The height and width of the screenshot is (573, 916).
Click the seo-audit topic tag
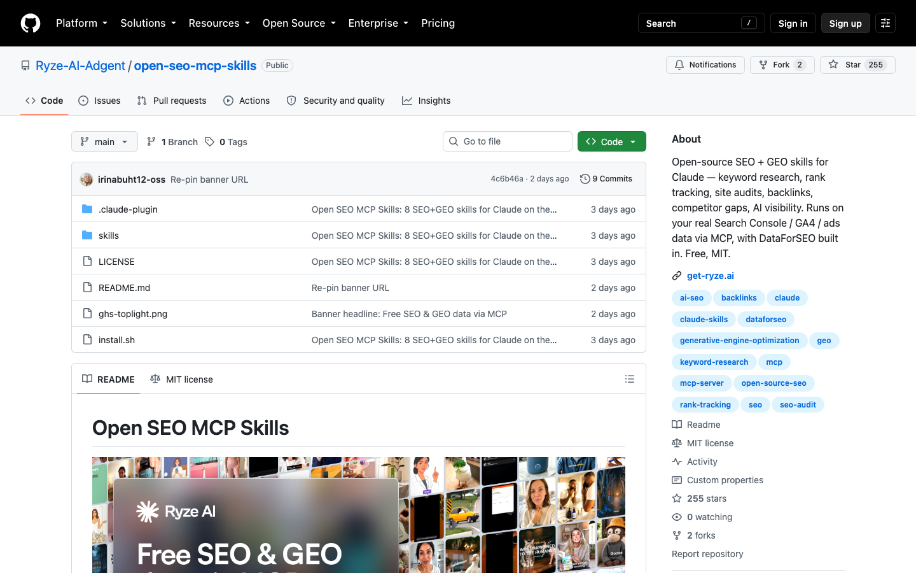point(798,405)
